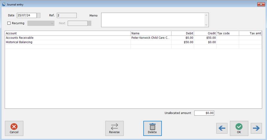Open the Next date picker button

tap(89, 23)
